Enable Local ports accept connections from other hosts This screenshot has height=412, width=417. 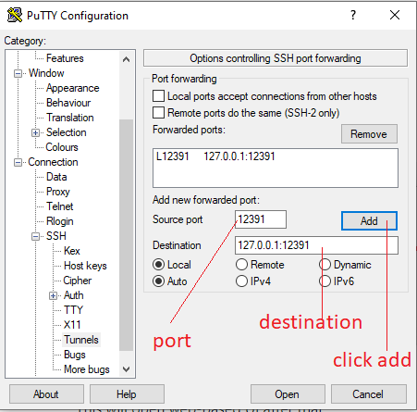158,96
